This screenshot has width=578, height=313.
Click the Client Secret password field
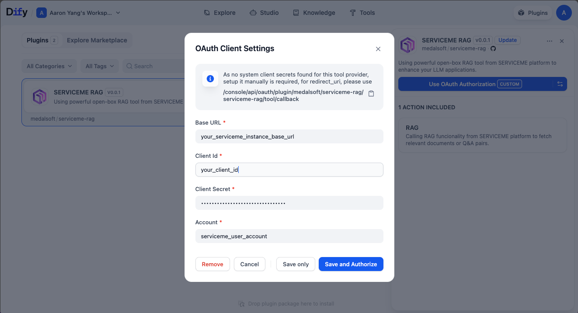(289, 203)
